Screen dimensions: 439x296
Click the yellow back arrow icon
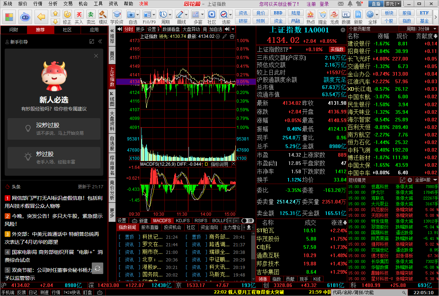coord(42,17)
